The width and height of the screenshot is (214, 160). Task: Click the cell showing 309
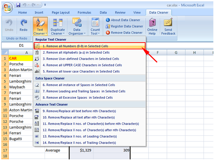[x=112, y=150]
